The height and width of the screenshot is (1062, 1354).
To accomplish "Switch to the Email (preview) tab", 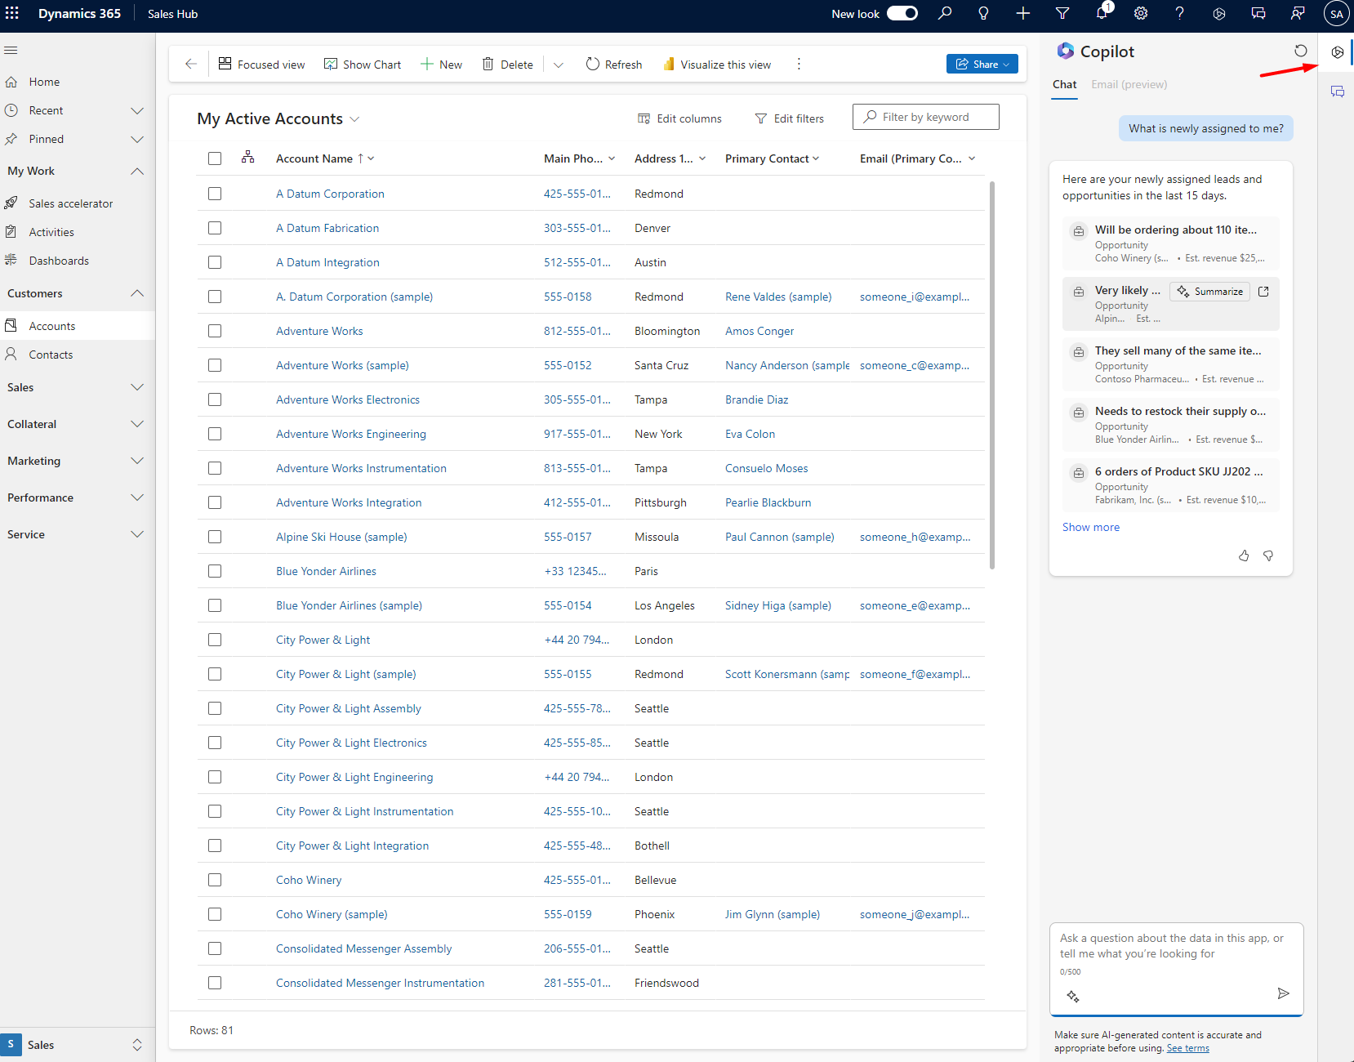I will [x=1129, y=84].
